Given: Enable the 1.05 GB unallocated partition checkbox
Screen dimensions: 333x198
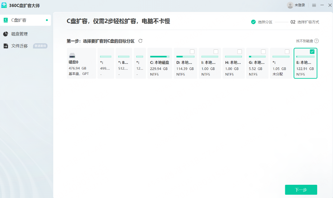Looking at the screenshot, I should (x=287, y=52).
